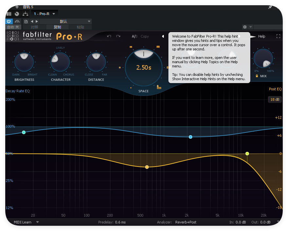Click the previous preset arrow left of the help bubble
288x231 pixels.
click(x=163, y=36)
